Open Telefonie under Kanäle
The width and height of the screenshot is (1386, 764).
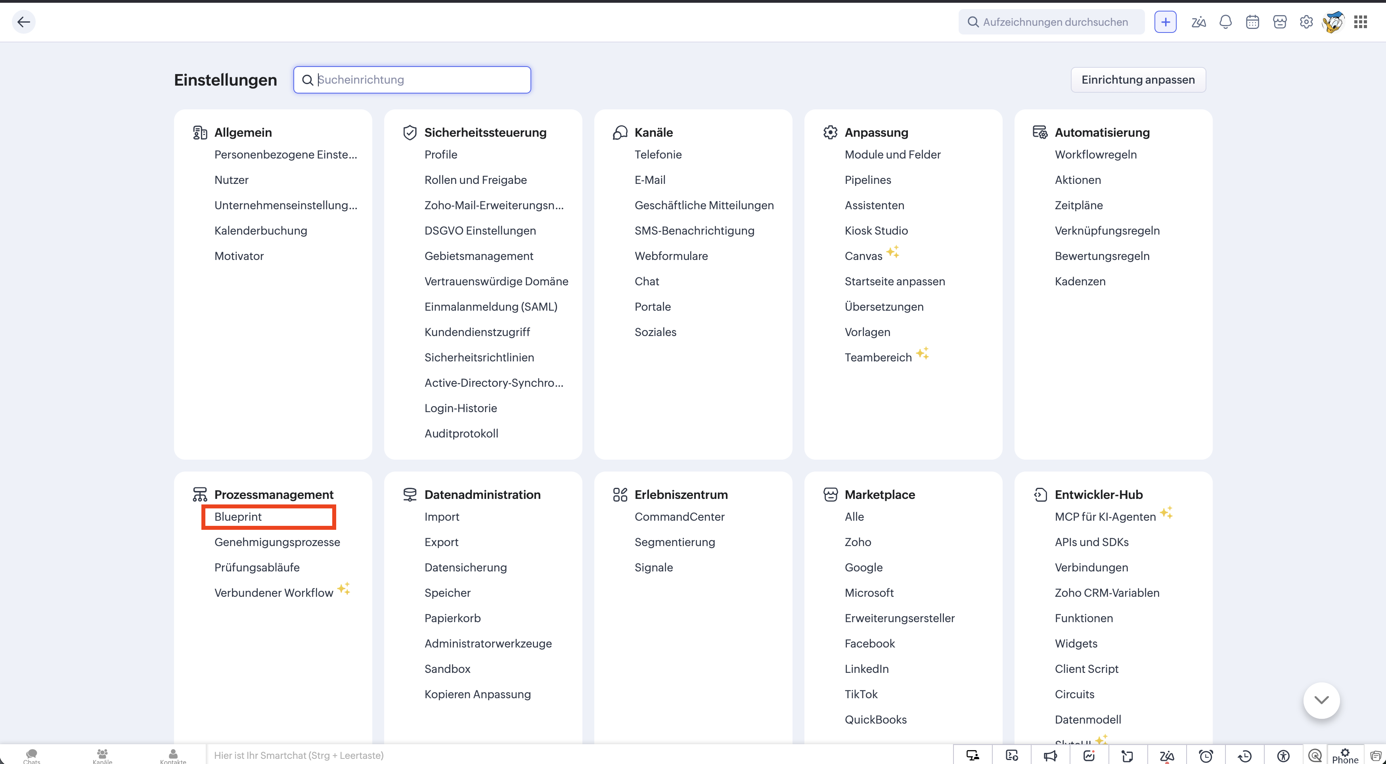pyautogui.click(x=658, y=154)
